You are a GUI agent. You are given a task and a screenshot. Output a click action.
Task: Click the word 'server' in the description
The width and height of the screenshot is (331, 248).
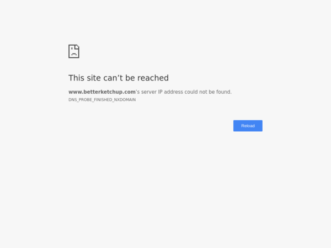[149, 92]
